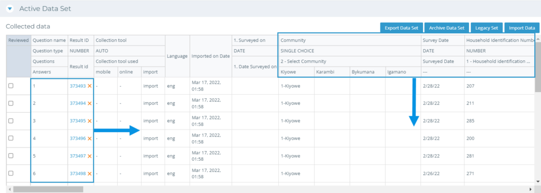Click the Bykumana answer header

click(x=368, y=72)
